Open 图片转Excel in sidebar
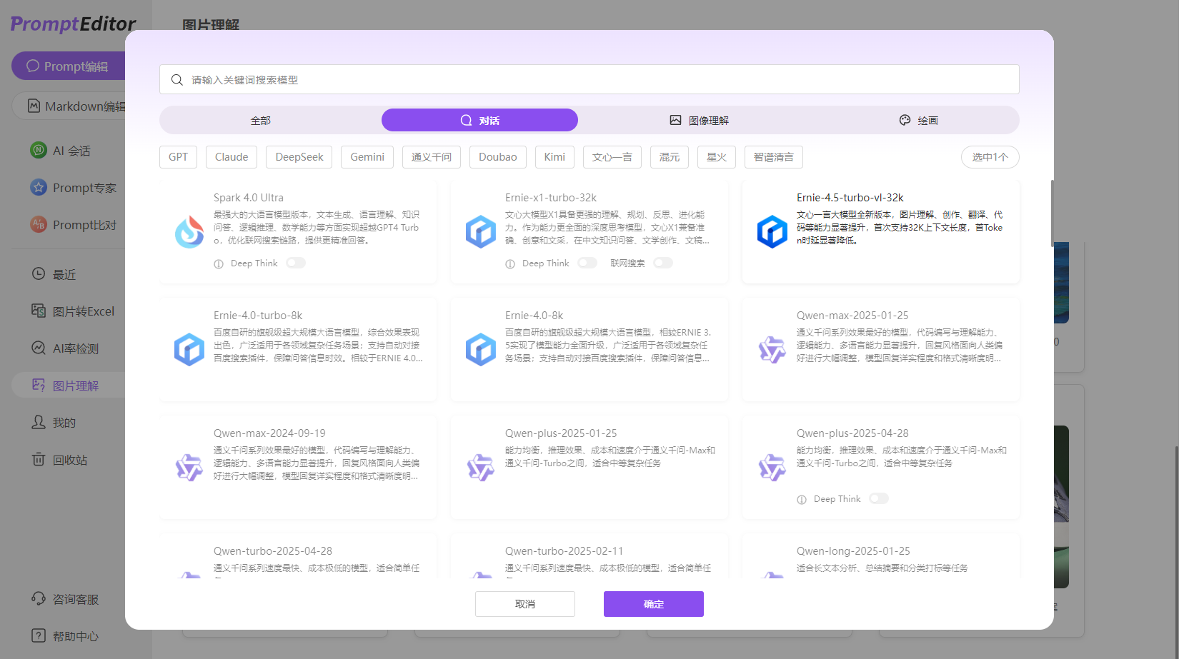This screenshot has width=1179, height=659. [83, 311]
